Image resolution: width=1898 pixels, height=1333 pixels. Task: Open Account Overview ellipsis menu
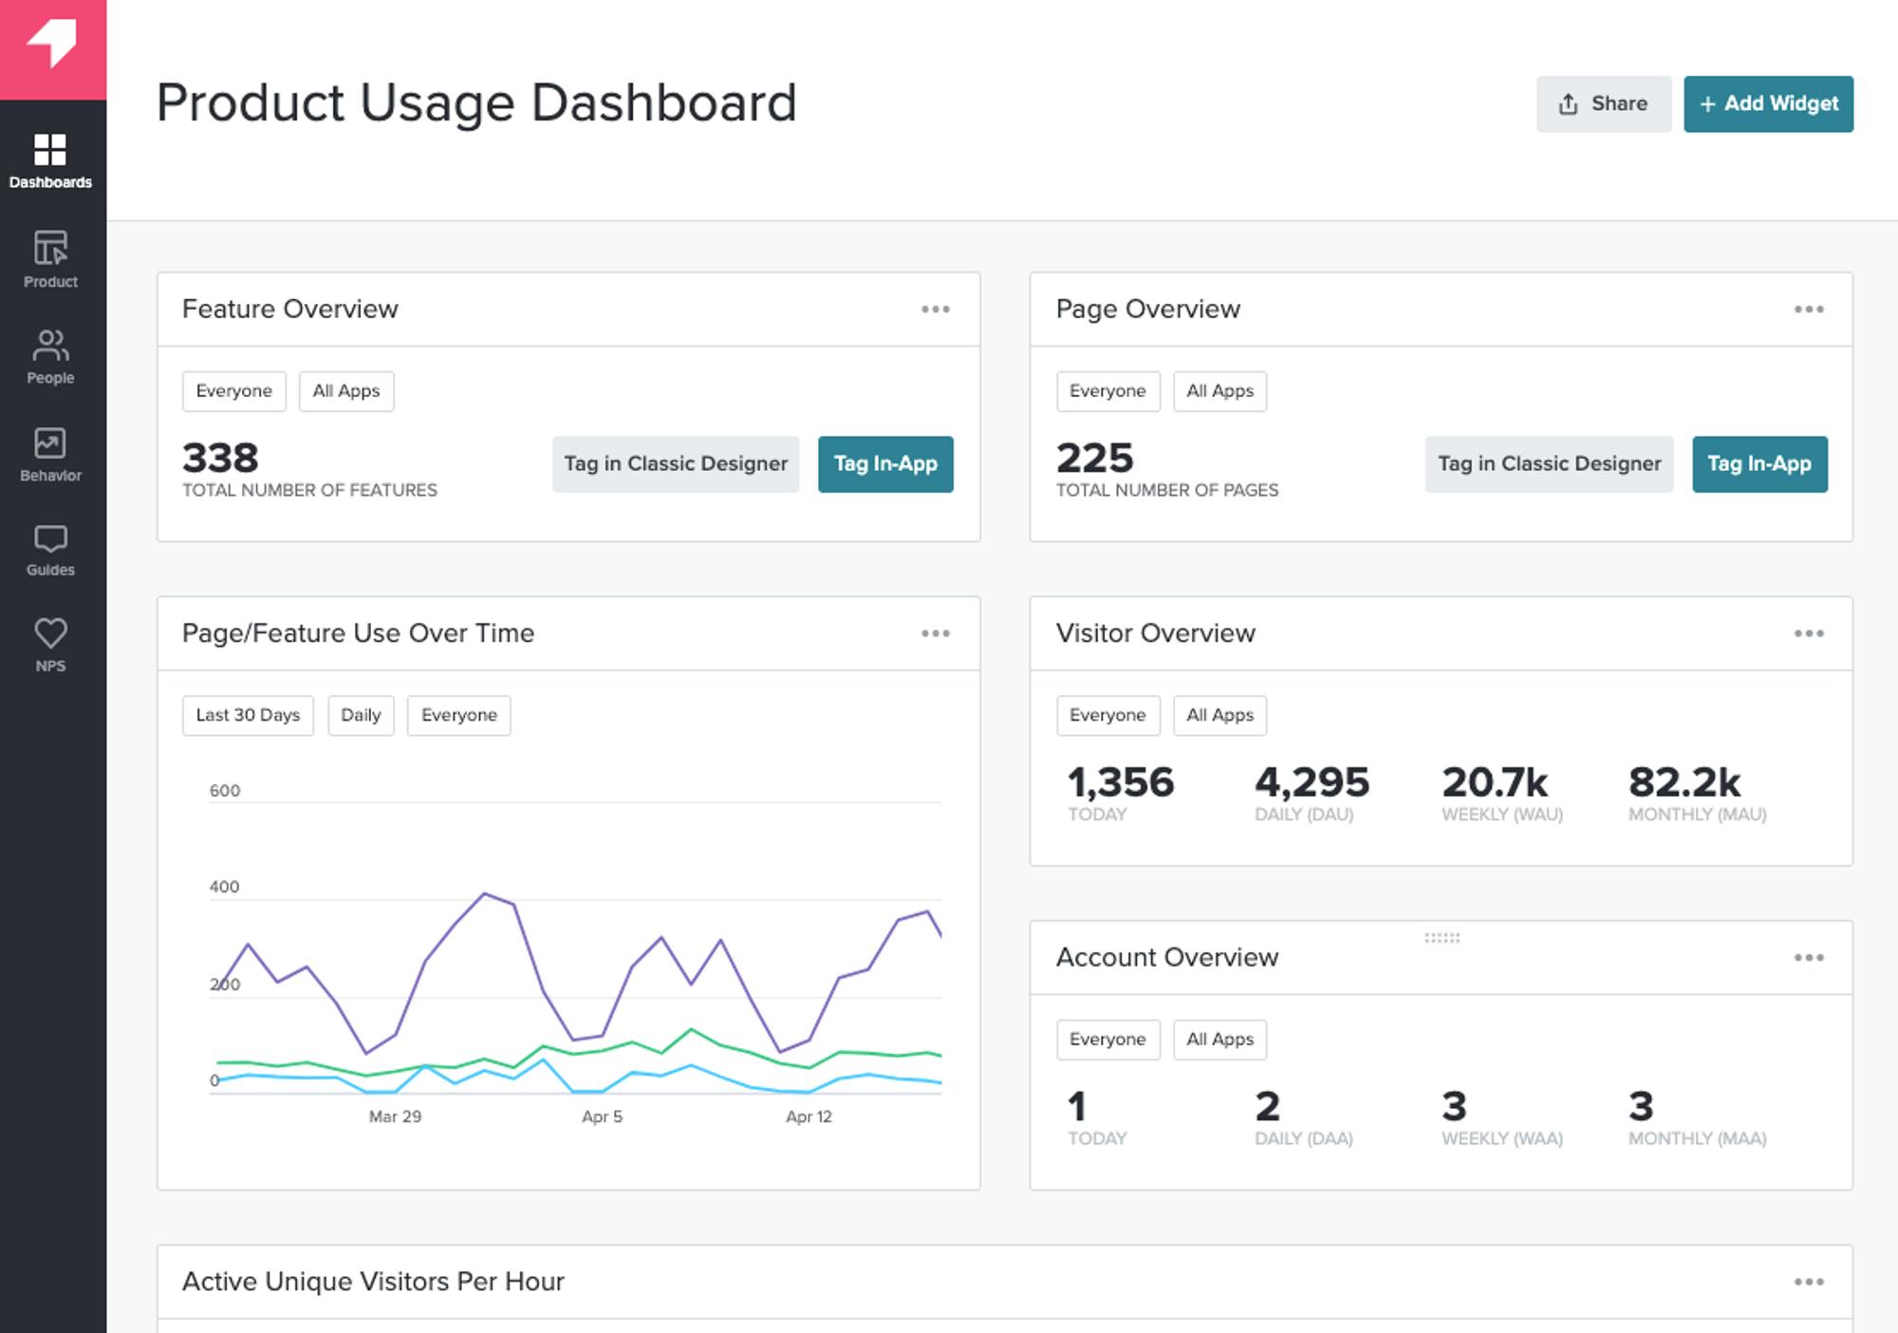pyautogui.click(x=1808, y=958)
